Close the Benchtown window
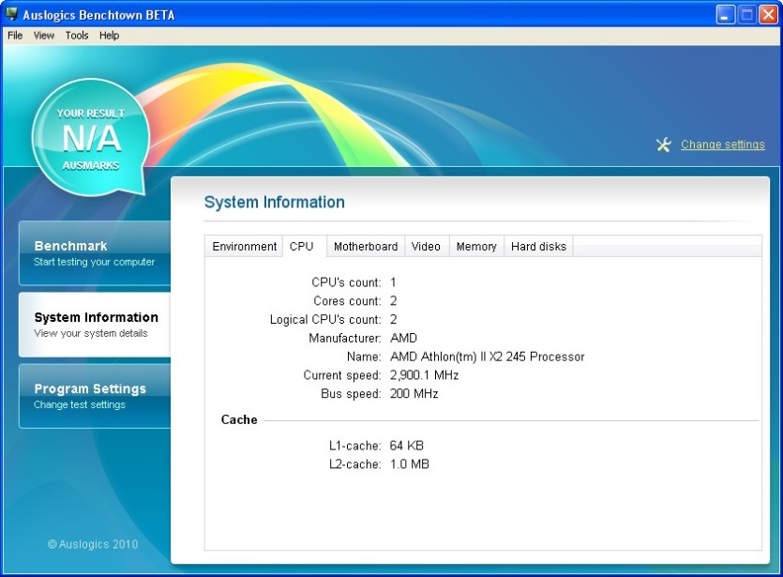Image resolution: width=783 pixels, height=577 pixels. point(769,14)
